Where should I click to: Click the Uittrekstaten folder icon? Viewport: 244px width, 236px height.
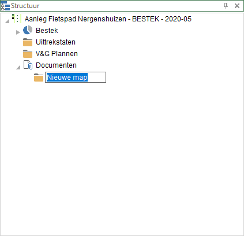point(28,42)
